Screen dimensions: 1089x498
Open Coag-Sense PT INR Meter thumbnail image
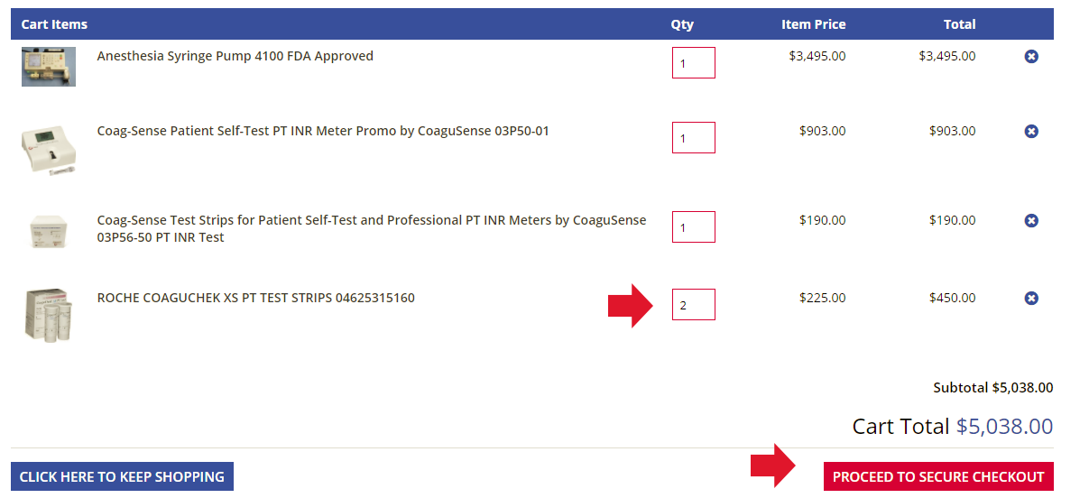tap(49, 149)
